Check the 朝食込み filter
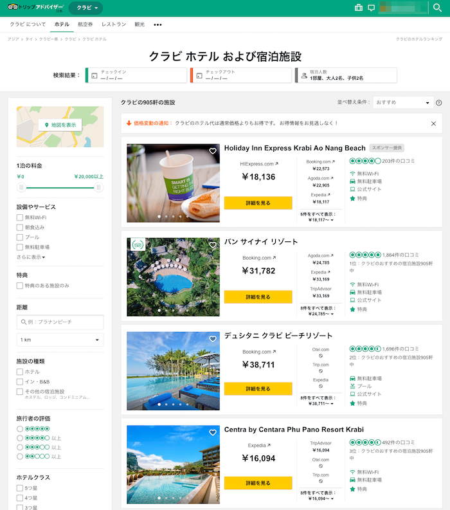Viewport: 450px width, 510px height. [x=20, y=228]
